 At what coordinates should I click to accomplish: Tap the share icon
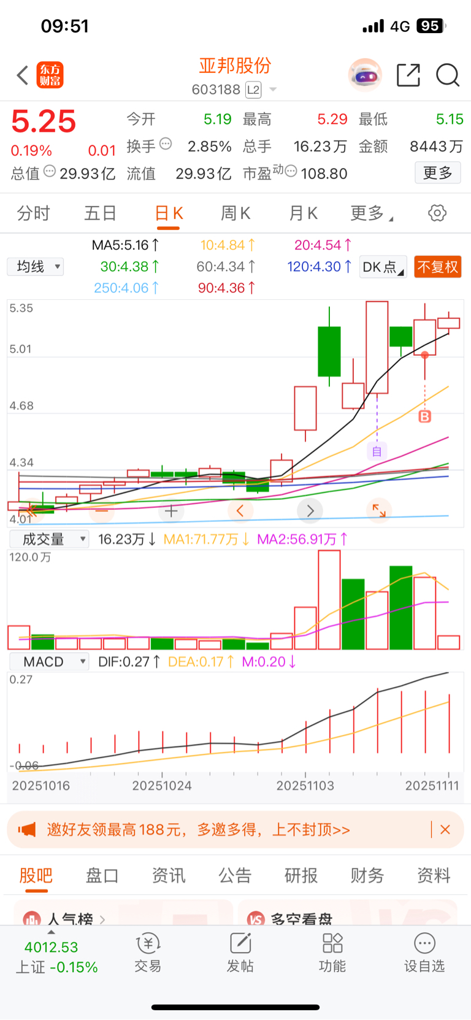coord(408,75)
